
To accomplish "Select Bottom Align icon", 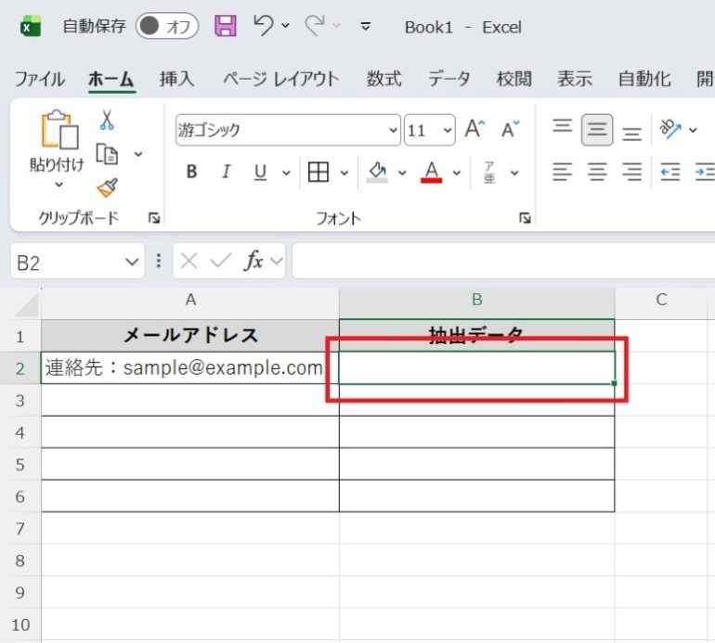I will (x=632, y=133).
